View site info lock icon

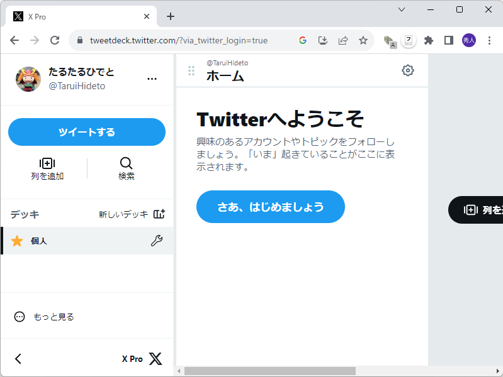click(80, 40)
